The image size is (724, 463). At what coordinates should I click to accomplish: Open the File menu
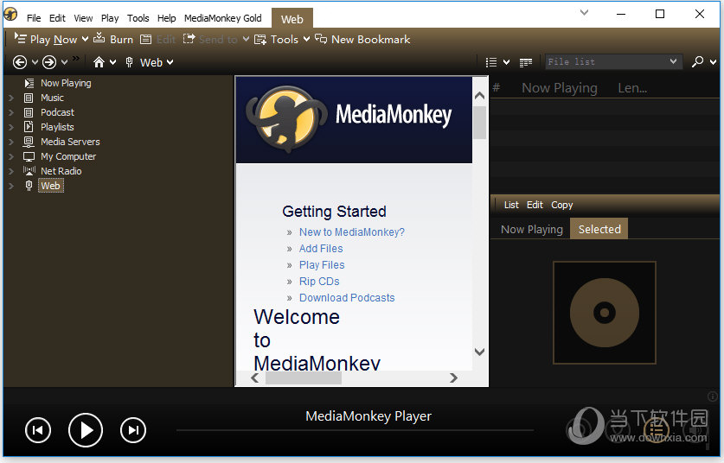(34, 18)
